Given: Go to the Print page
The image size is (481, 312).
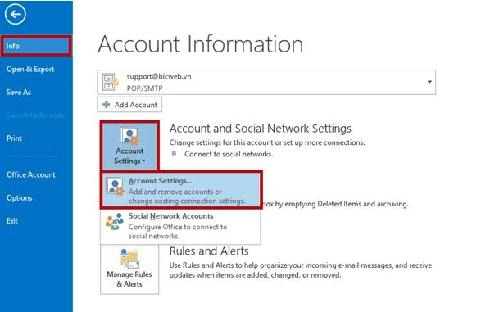Looking at the screenshot, I should point(15,138).
